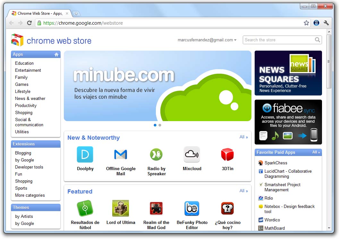The height and width of the screenshot is (239, 339).
Task: Open the Radio by Spreaker icon
Action: pos(156,154)
